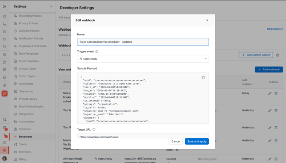The image size is (286, 163).
Task: Open Prompt Library in Settings
Action: [28, 99]
